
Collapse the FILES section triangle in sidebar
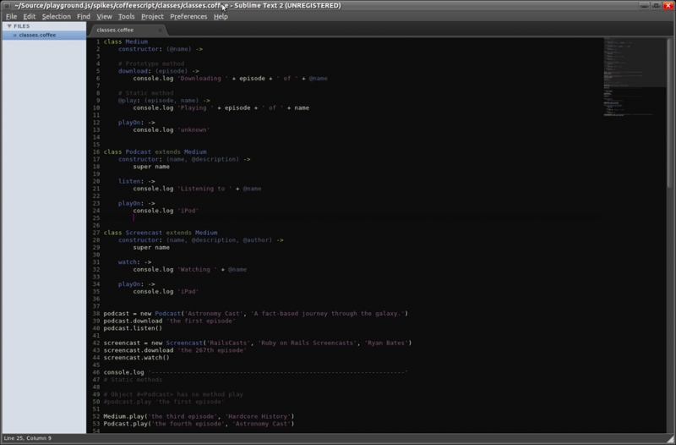[x=8, y=26]
